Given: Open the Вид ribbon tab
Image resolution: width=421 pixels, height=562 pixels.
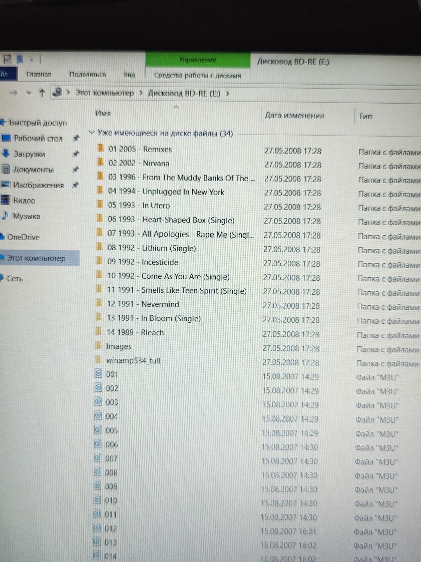Looking at the screenshot, I should click(129, 75).
